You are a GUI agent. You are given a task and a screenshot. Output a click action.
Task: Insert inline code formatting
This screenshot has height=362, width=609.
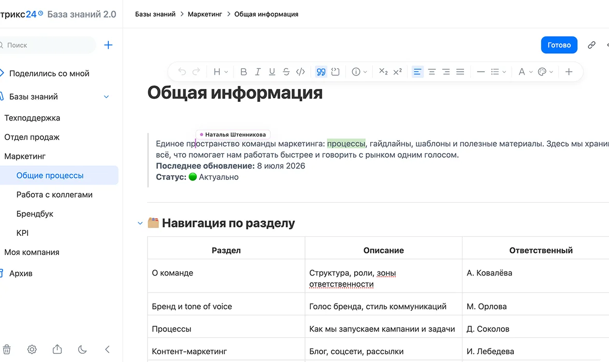300,72
